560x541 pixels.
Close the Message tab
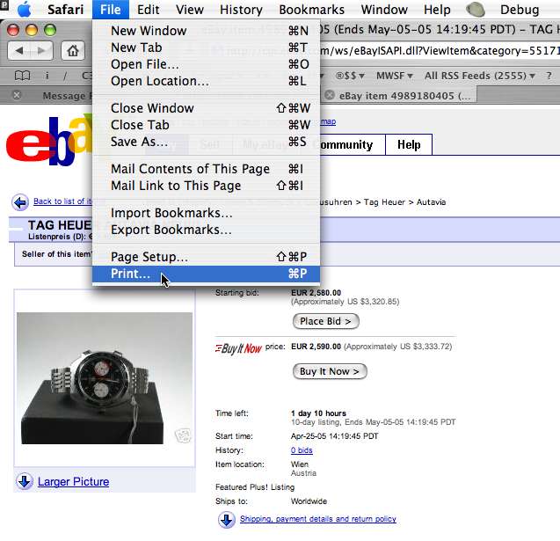(x=17, y=95)
